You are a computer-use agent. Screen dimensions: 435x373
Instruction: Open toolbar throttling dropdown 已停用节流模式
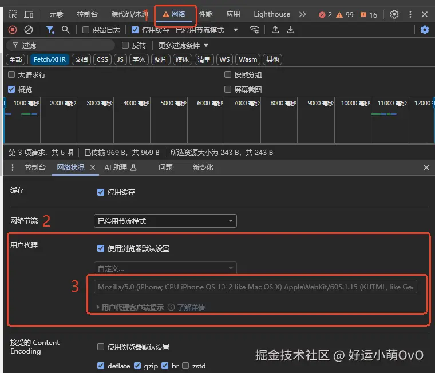click(x=207, y=30)
